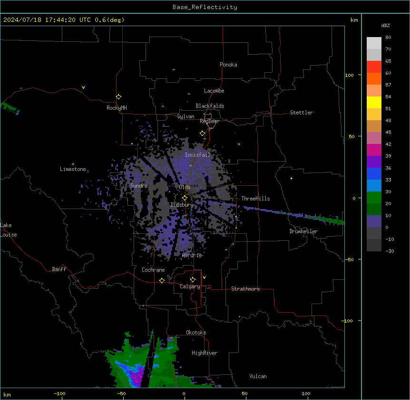Click the green beam streak north of Drumheller

(x=327, y=219)
